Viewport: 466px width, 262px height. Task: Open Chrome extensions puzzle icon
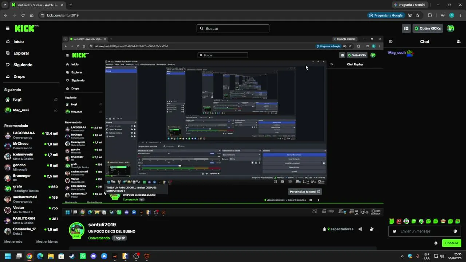[x=430, y=15]
